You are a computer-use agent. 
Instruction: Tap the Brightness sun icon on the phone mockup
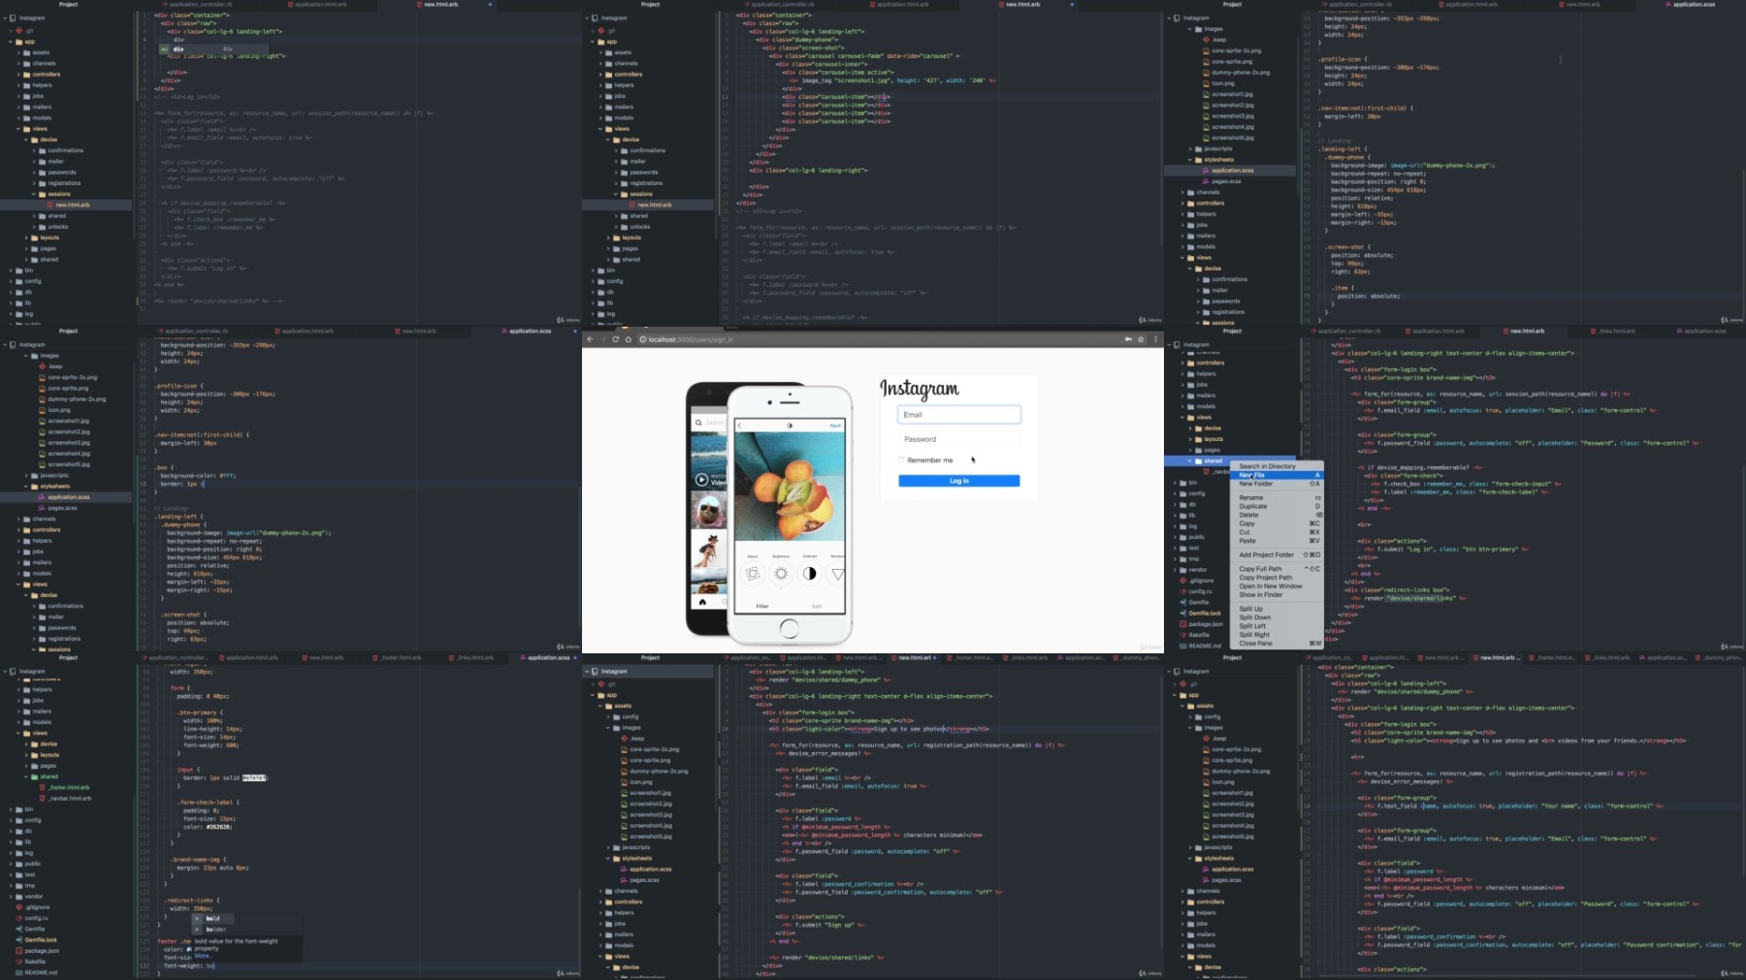[x=781, y=574]
